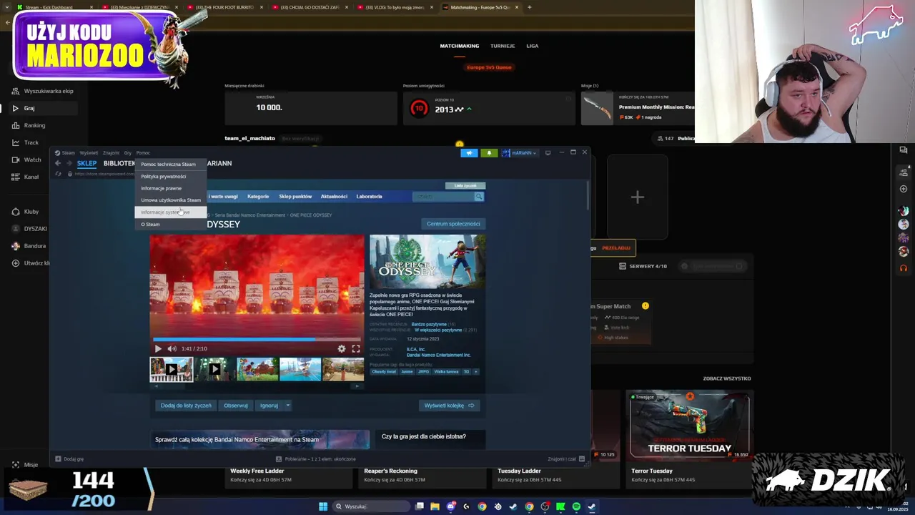The height and width of the screenshot is (515, 915).
Task: Open Watch in Faceit sidebar
Action: pyautogui.click(x=27, y=160)
